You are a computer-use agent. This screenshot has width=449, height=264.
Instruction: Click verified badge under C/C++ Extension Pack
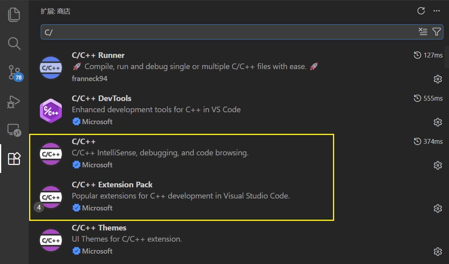tap(76, 208)
